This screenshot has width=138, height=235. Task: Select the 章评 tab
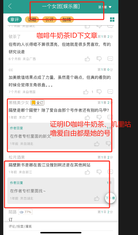(x=15, y=20)
